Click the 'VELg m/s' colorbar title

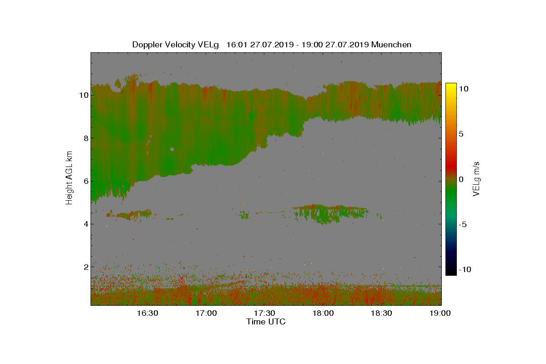coord(476,178)
